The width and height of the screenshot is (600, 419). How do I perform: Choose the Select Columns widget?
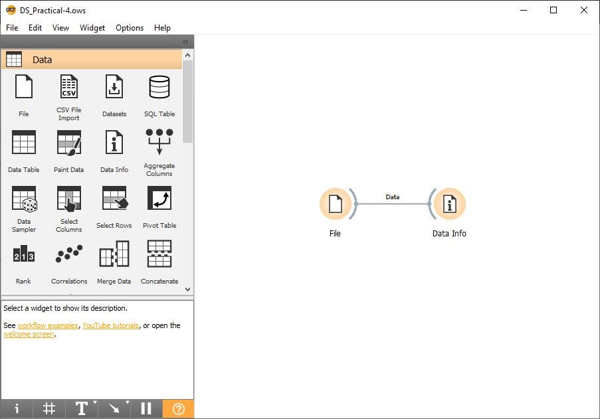tap(69, 209)
